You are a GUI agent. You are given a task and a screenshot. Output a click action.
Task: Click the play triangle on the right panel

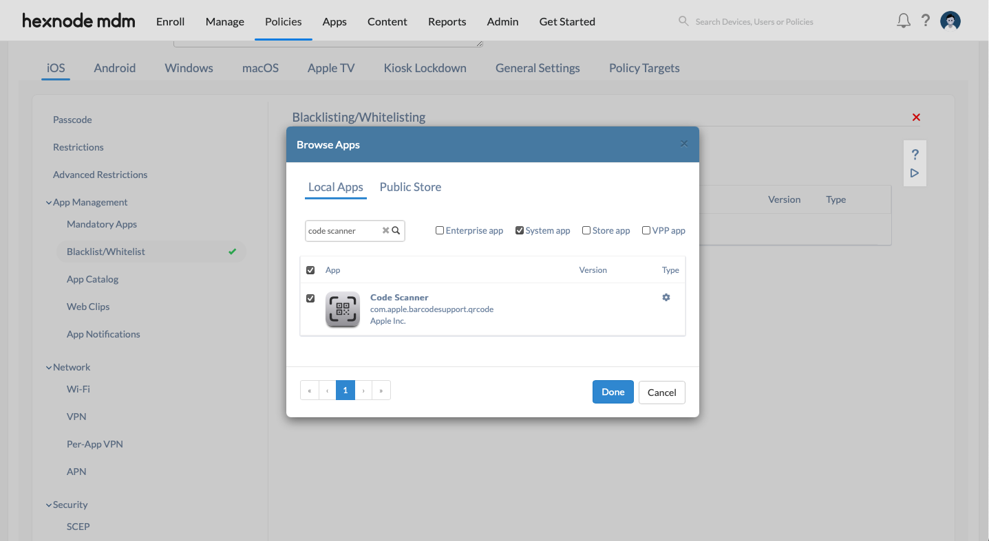pos(915,173)
